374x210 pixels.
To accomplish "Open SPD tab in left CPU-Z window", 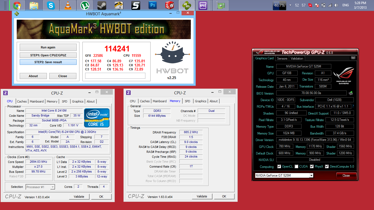I will [64, 101].
